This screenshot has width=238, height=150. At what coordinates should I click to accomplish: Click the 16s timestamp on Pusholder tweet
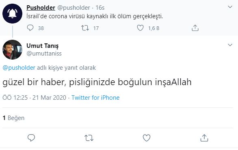[x=100, y=8]
